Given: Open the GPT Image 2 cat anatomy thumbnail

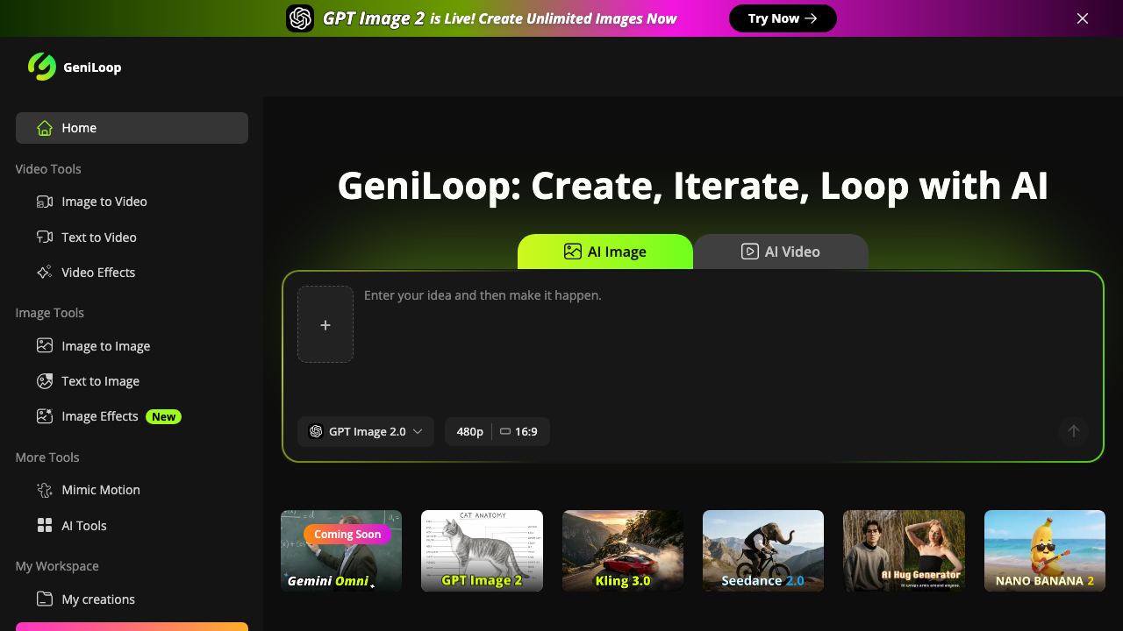Looking at the screenshot, I should (x=482, y=550).
